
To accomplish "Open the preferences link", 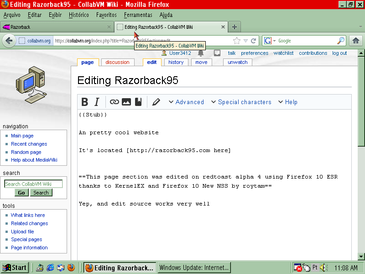I will tap(255, 53).
